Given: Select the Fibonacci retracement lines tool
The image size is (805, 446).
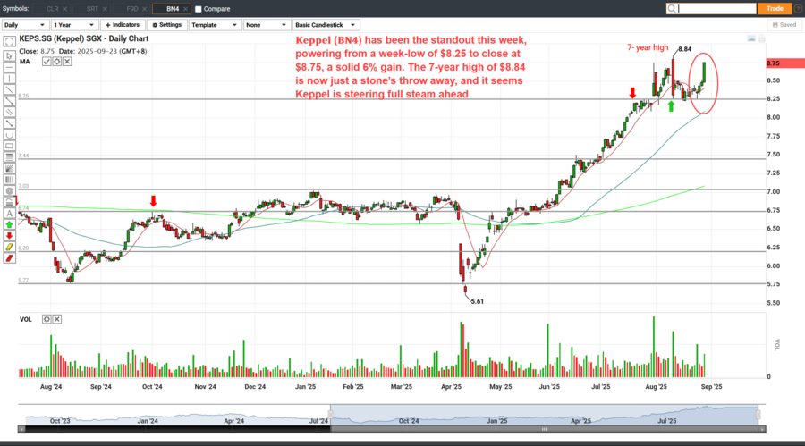Looking at the screenshot, I should pyautogui.click(x=9, y=157).
